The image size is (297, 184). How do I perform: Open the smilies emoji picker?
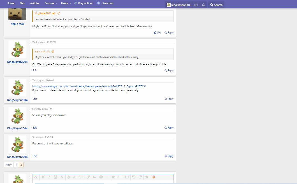[x=101, y=177]
